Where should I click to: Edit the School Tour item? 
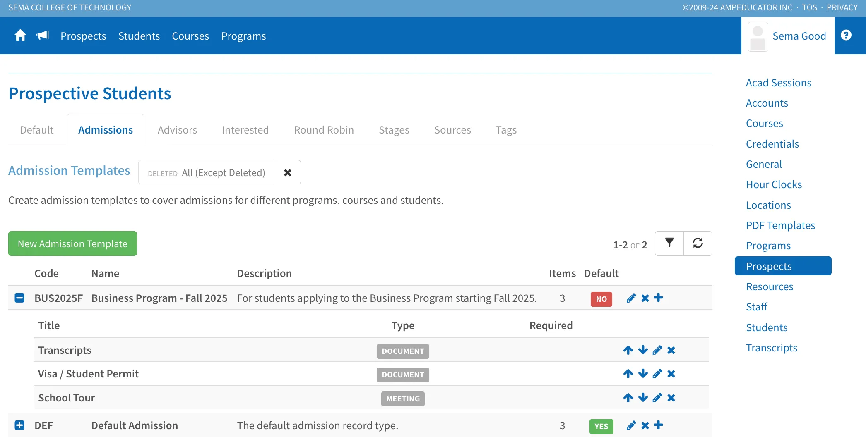pos(657,398)
